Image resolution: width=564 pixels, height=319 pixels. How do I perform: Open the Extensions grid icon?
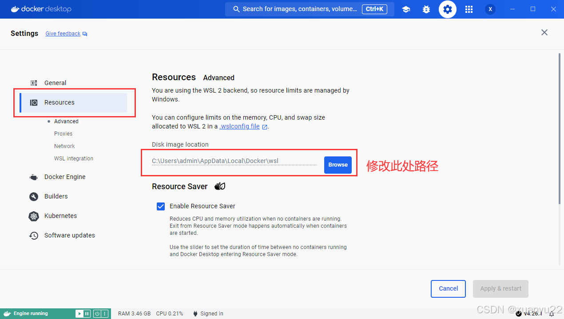point(469,9)
